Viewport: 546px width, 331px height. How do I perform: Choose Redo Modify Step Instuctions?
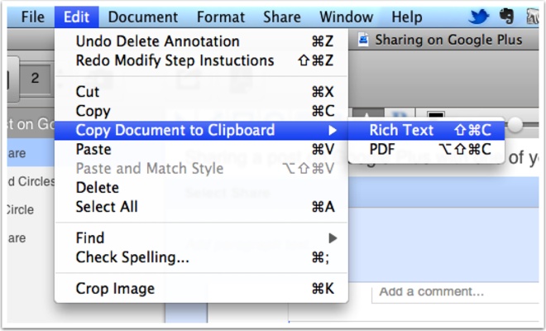point(201,60)
